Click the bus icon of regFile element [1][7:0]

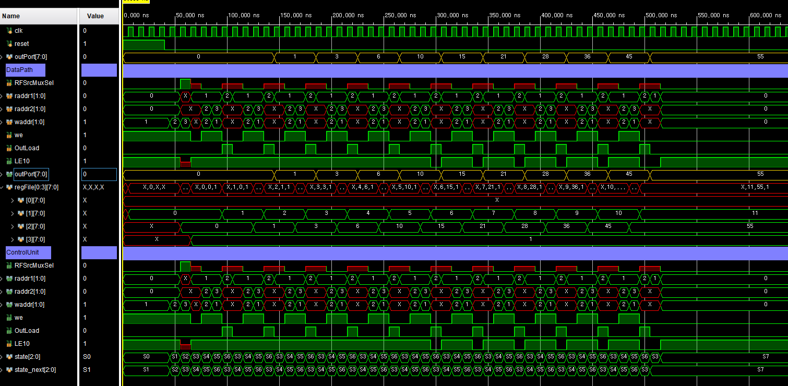(x=21, y=213)
